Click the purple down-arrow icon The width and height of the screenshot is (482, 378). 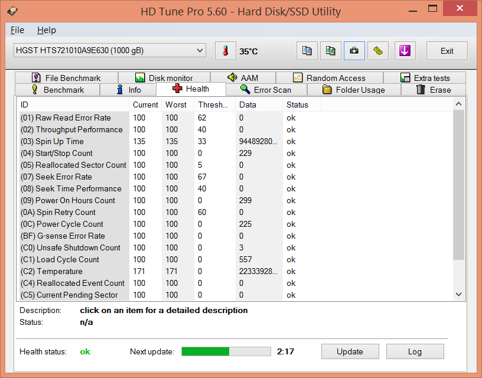point(405,51)
